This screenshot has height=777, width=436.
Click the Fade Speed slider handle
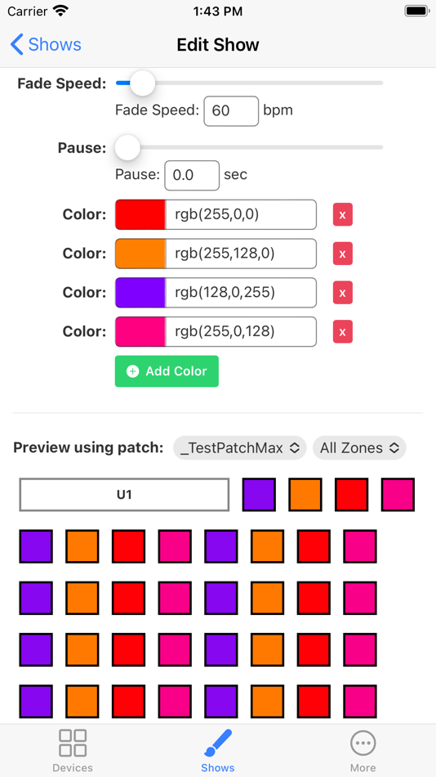pos(143,83)
